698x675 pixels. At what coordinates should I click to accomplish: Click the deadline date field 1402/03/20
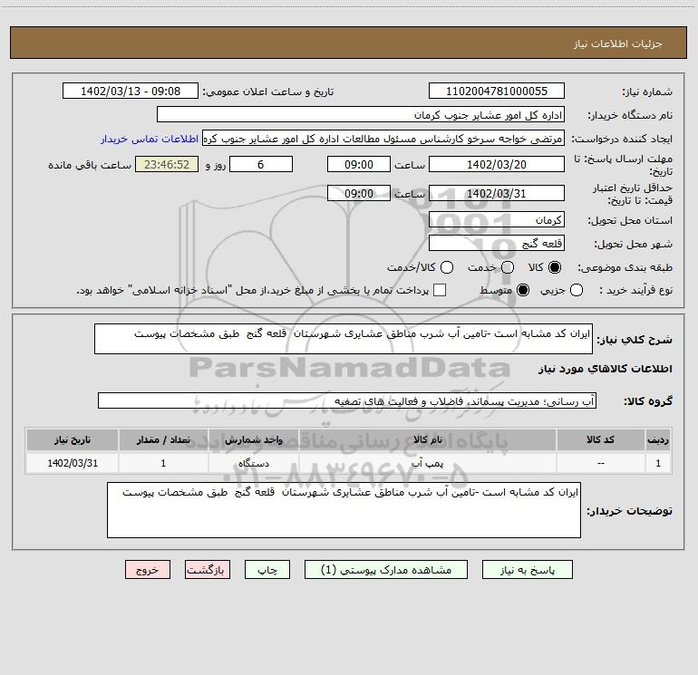click(497, 164)
